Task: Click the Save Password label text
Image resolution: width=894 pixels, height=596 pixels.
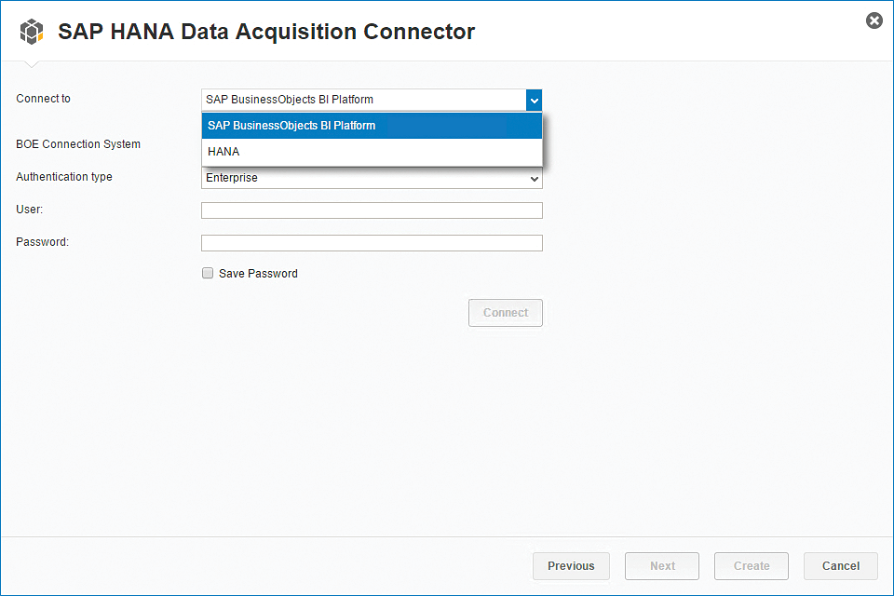Action: point(258,274)
